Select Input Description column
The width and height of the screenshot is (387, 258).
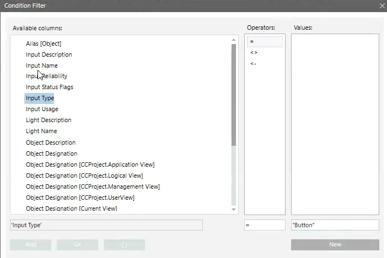[49, 54]
